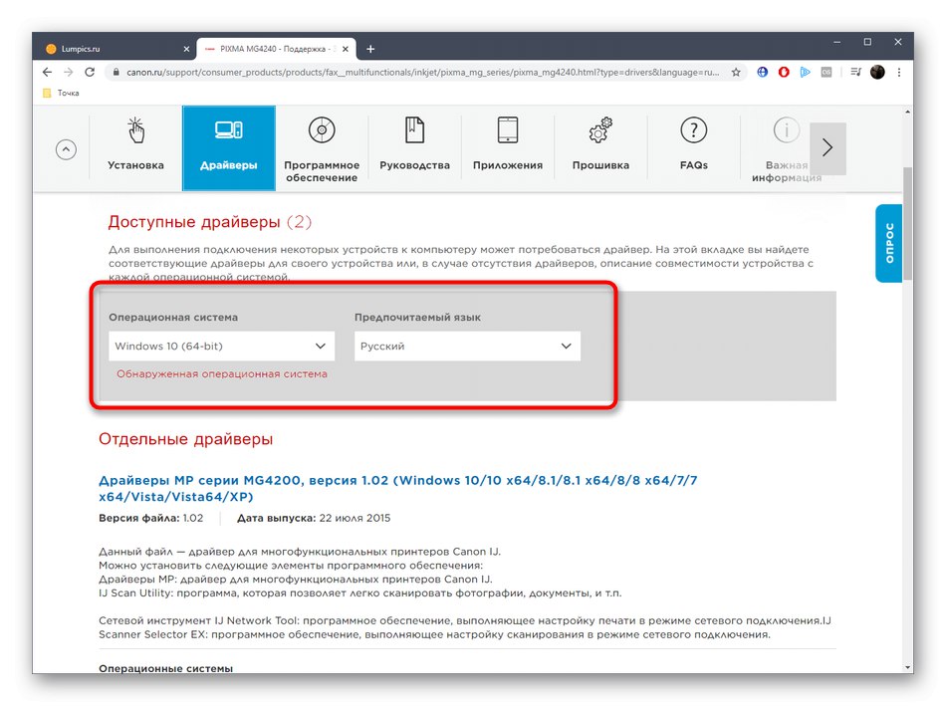Switch to the Lumpics.ru browser tab
The width and height of the screenshot is (946, 706).
(115, 49)
